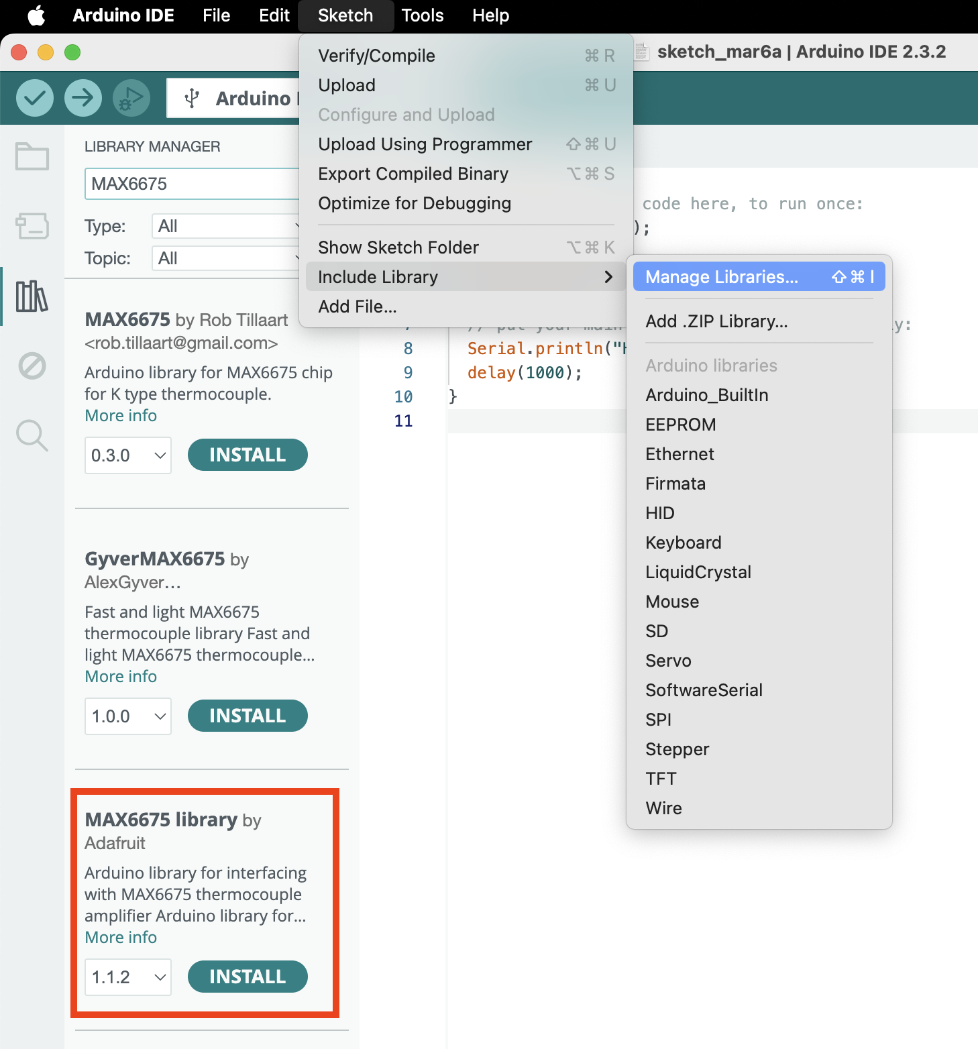
Task: Open the Search magnifier sidebar icon
Action: click(32, 436)
